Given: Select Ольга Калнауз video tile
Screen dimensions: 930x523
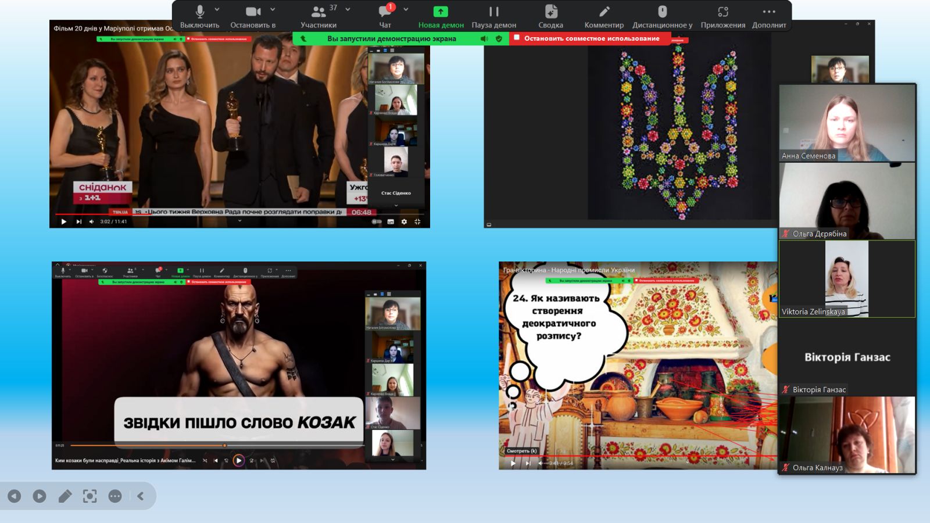Looking at the screenshot, I should tap(847, 435).
